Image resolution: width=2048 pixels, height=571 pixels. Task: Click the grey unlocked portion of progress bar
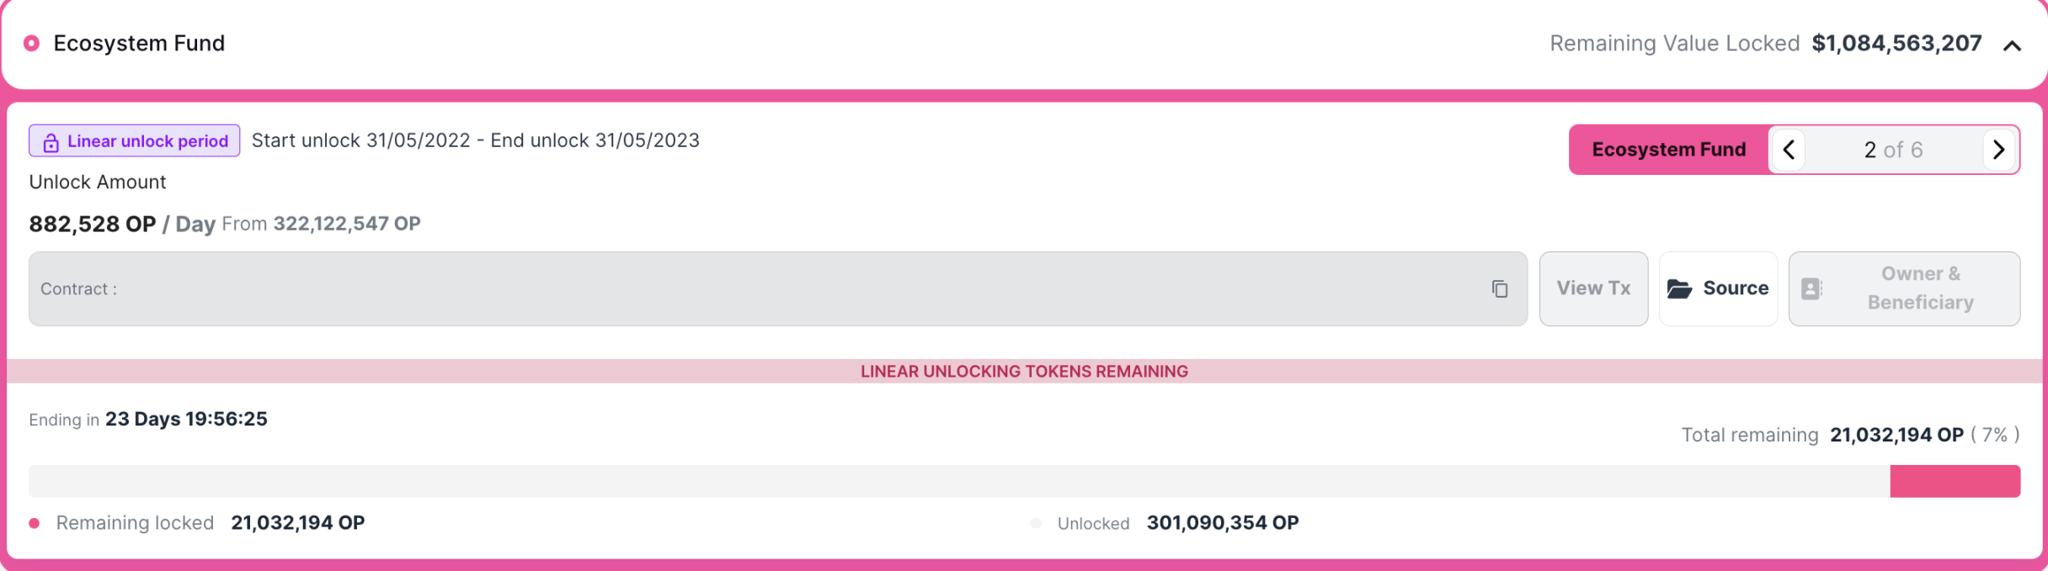[959, 481]
